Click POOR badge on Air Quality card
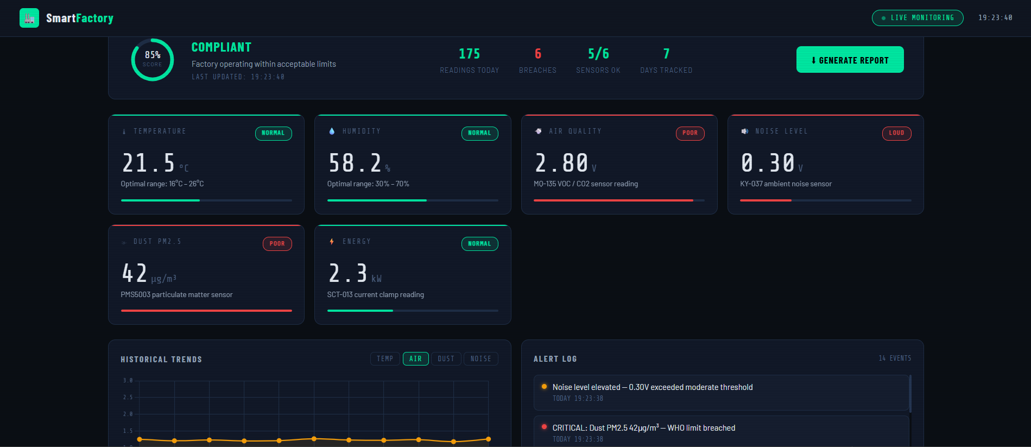Image resolution: width=1031 pixels, height=447 pixels. [690, 133]
